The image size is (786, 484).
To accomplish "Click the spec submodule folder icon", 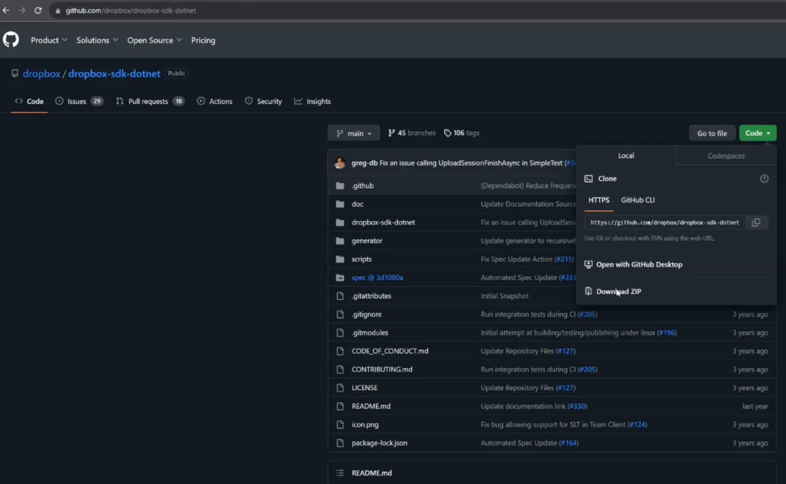I will (x=340, y=277).
